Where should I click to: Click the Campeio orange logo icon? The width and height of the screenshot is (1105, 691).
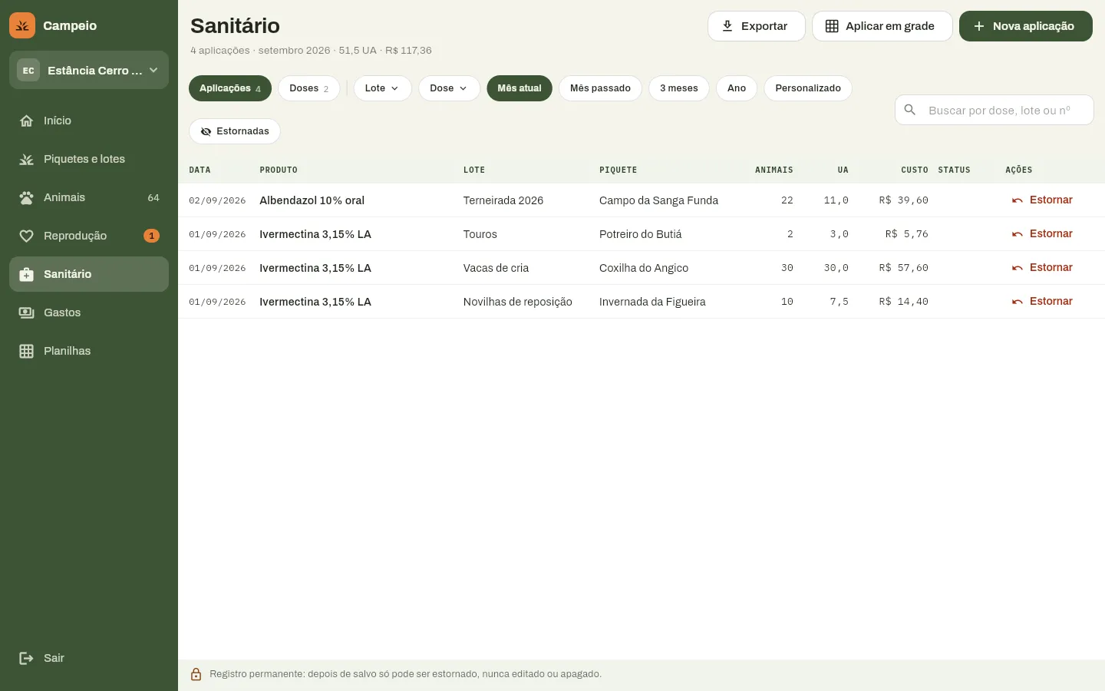tap(22, 25)
